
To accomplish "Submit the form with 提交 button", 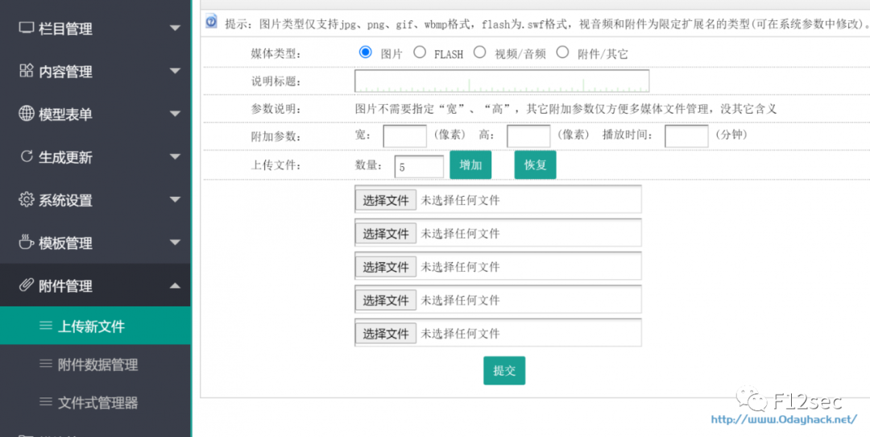I will coord(504,370).
